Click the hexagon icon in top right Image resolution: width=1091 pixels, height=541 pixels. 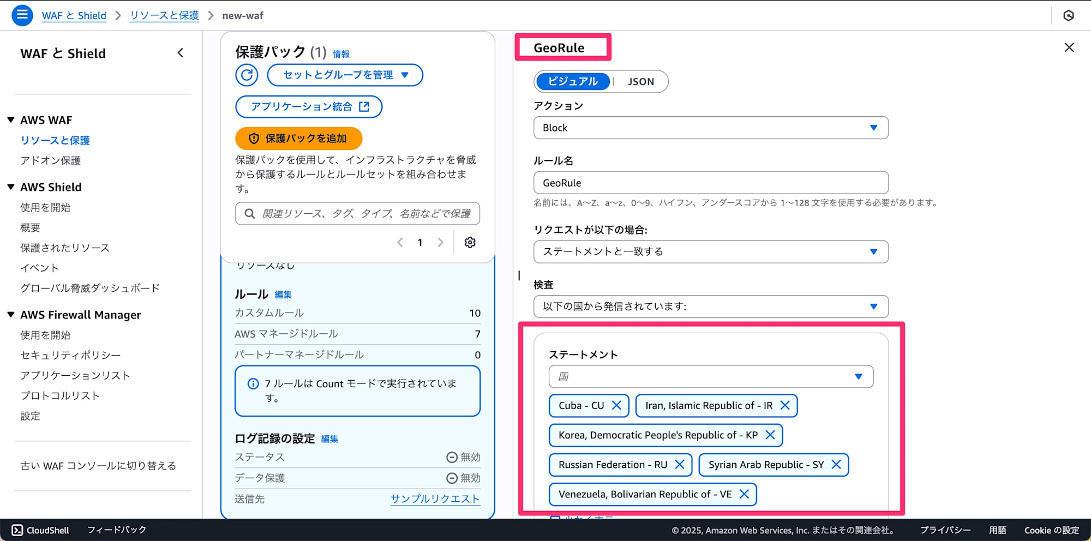point(1069,15)
